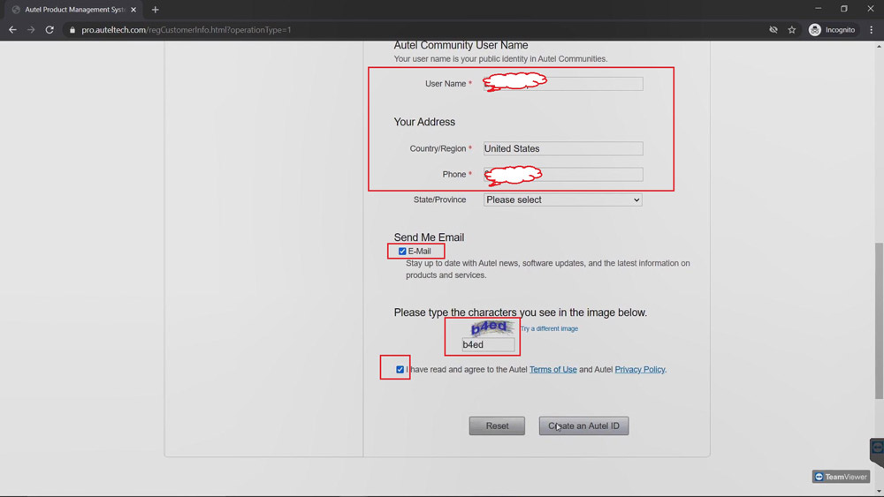Restore down the browser window
The height and width of the screenshot is (497, 884).
point(844,9)
